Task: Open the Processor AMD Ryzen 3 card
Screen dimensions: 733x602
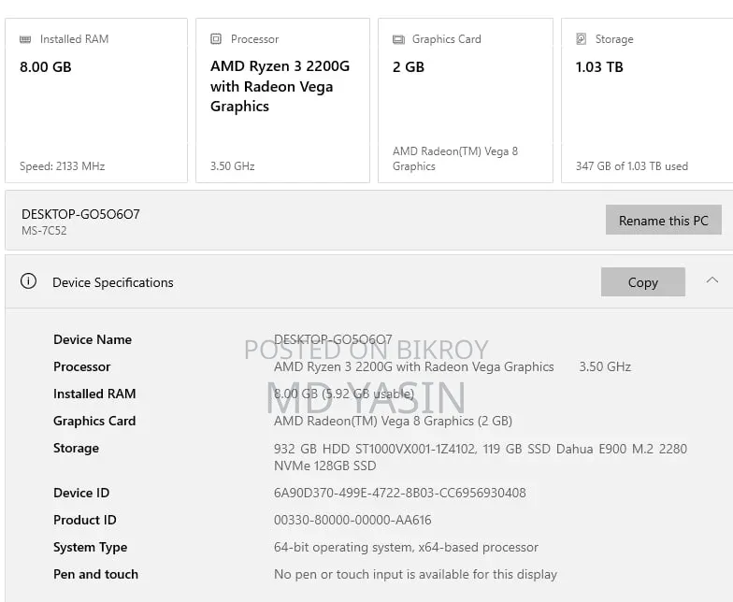Action: [x=282, y=101]
